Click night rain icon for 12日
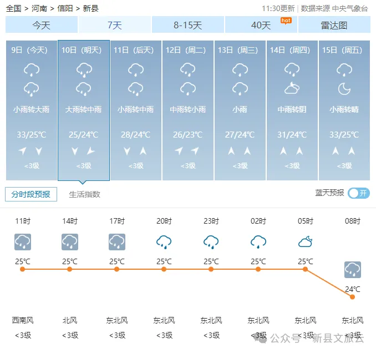This screenshot has width=376, height=353. [x=188, y=89]
